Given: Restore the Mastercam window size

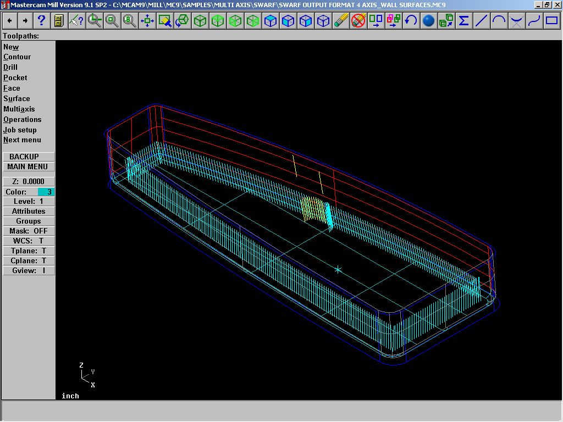Looking at the screenshot, I should click(x=547, y=5).
